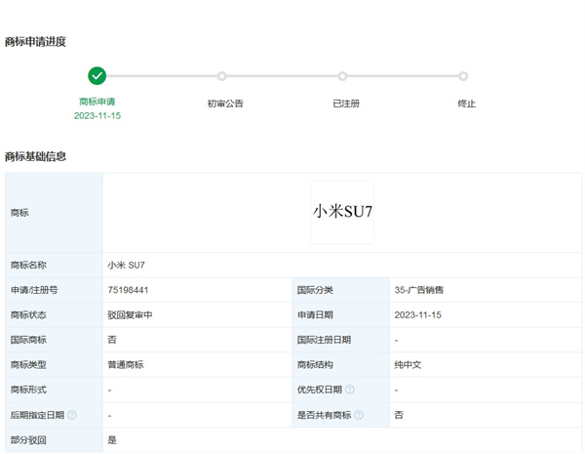Select the class value 35-广告销售
Image resolution: width=585 pixels, height=454 pixels.
[418, 290]
